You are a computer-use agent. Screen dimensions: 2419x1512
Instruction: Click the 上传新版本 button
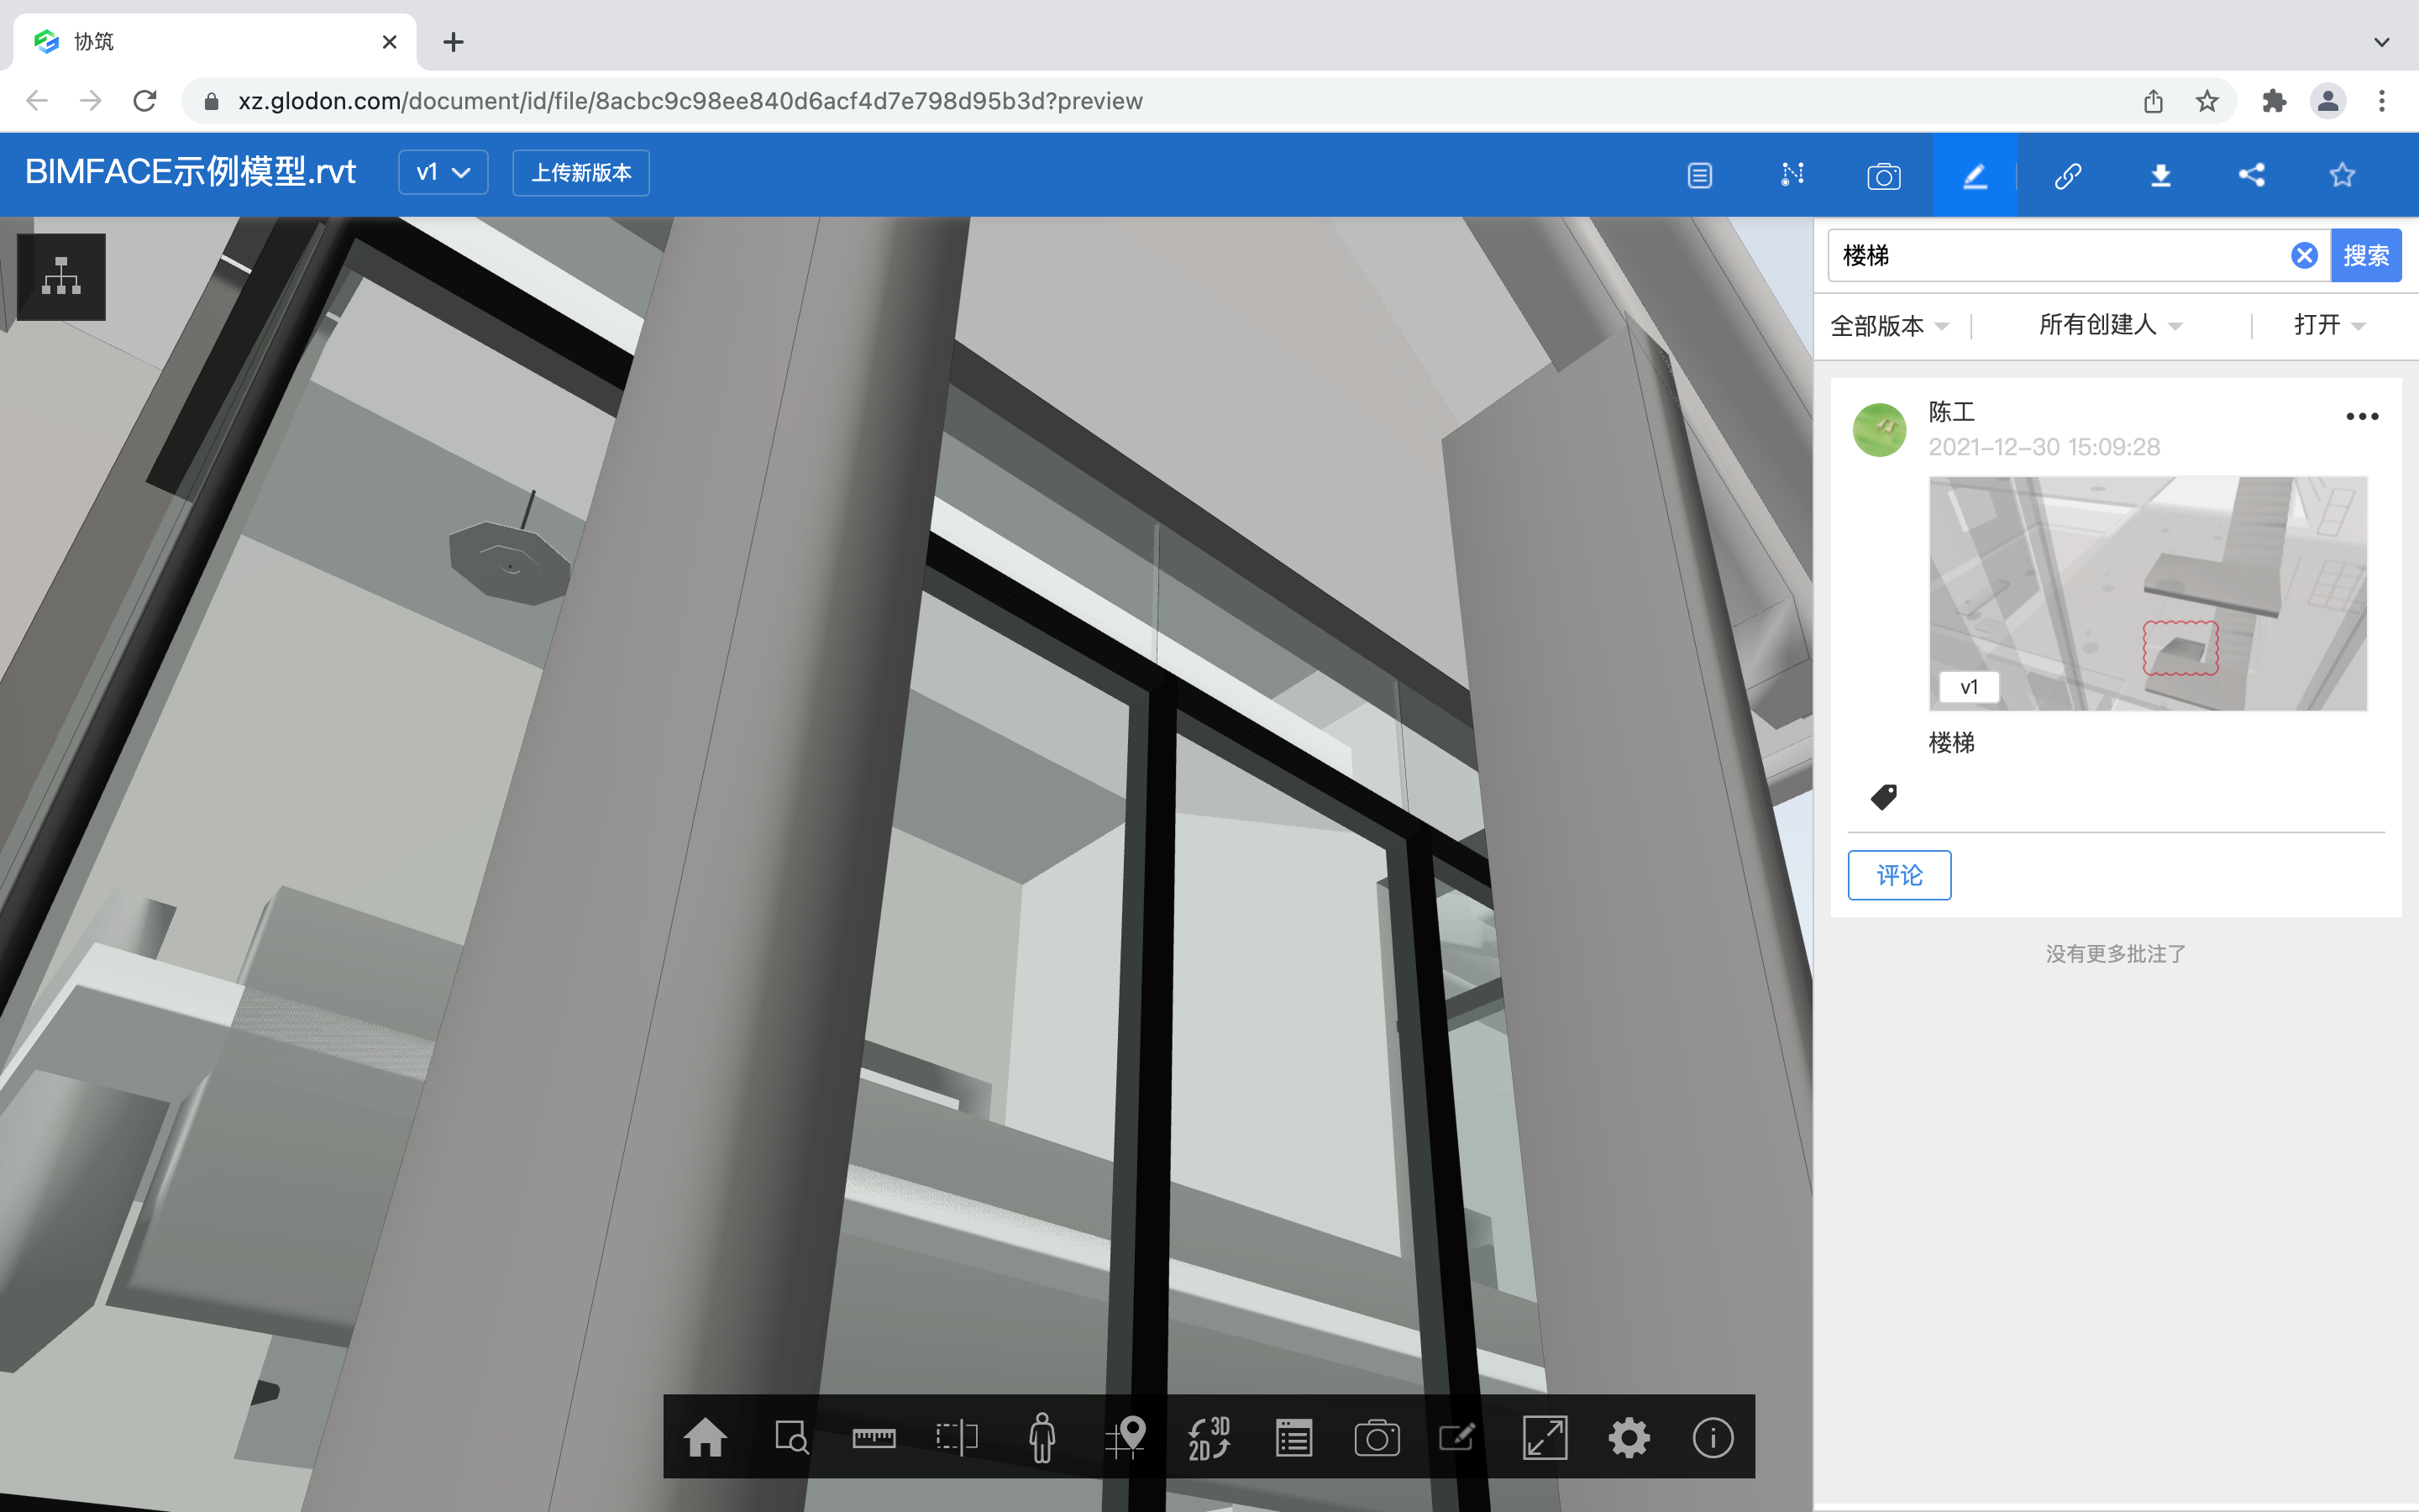click(x=580, y=173)
